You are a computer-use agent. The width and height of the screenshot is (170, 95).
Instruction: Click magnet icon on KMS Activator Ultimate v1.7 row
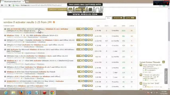pyautogui.click(x=89, y=60)
